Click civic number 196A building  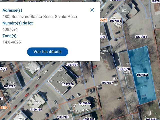click(60, 82)
